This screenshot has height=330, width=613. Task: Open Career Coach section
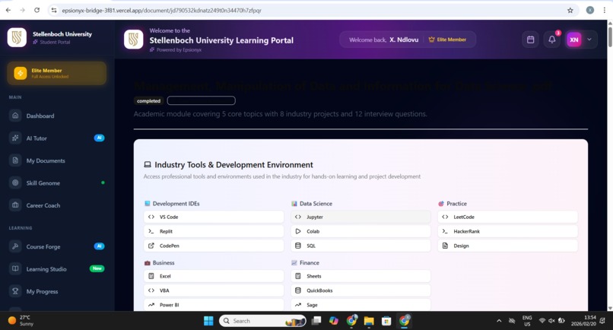57,205
